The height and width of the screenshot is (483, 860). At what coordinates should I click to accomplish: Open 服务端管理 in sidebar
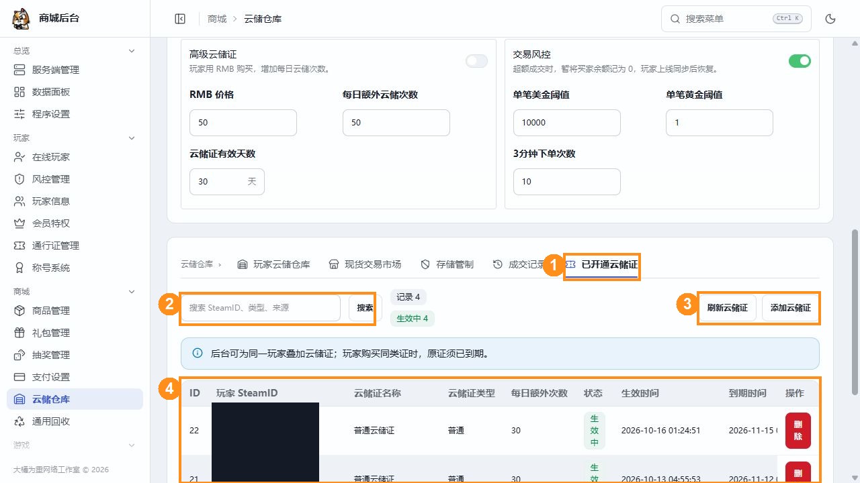75,70
